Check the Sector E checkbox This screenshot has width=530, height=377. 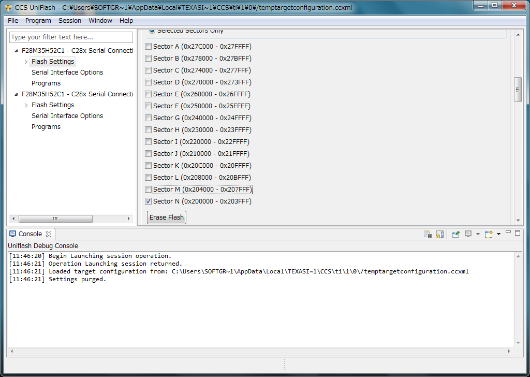coord(148,94)
